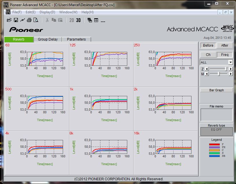Open the File(F) menu
The width and height of the screenshot is (236, 184).
[17, 12]
